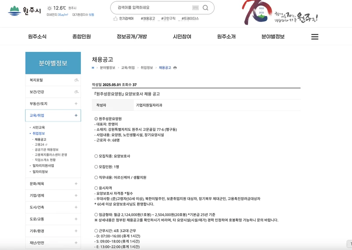The width and height of the screenshot is (352, 250).
Task: Click the search magnifier icon
Action: tap(205, 8)
